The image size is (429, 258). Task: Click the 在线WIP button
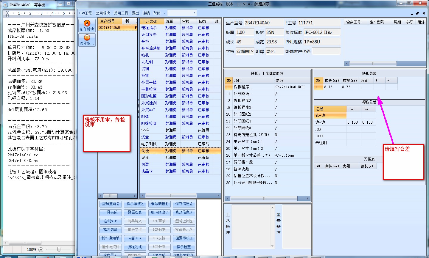pyautogui.click(x=110, y=221)
